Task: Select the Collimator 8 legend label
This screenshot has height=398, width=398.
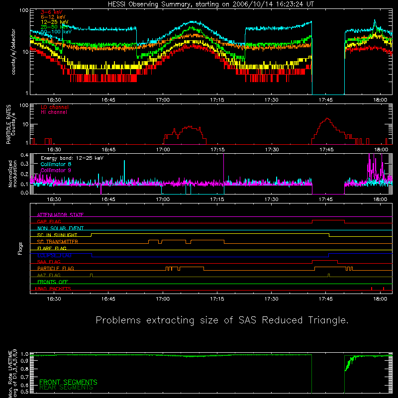Action: (x=56, y=164)
